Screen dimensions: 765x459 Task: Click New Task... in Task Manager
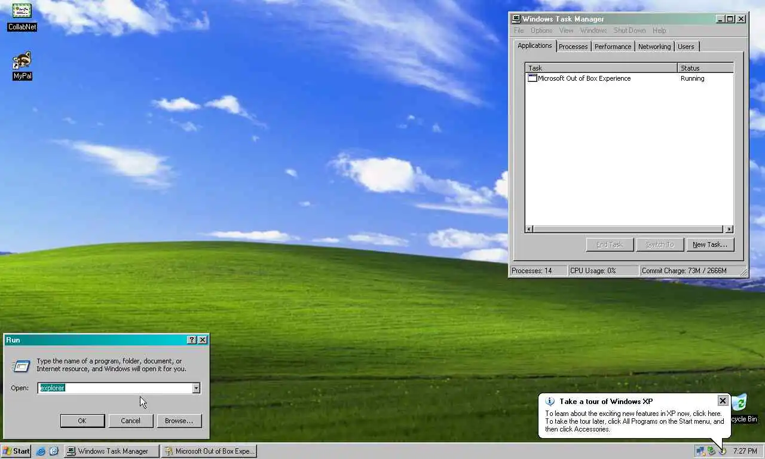pyautogui.click(x=710, y=244)
